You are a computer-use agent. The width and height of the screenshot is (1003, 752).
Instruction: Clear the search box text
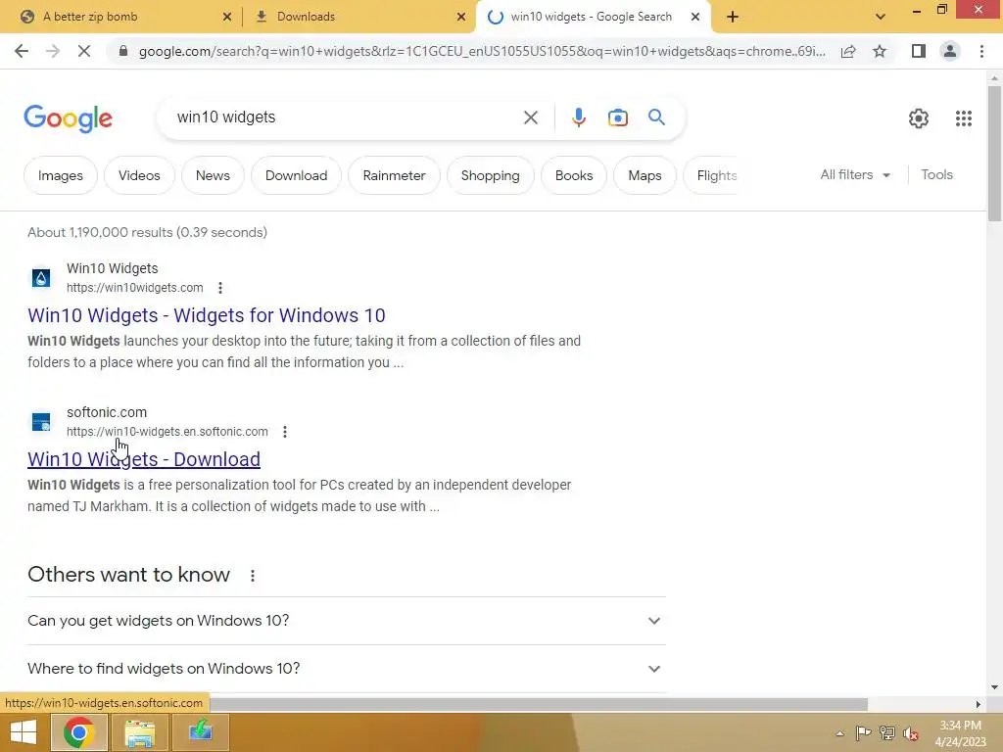coord(530,117)
